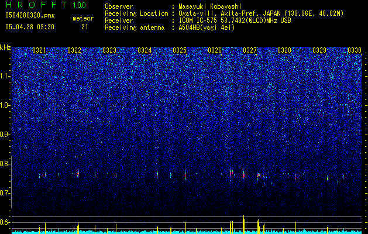The height and width of the screenshot is (234, 368).
Task: Click the 0321 time marker
Action: (x=39, y=50)
